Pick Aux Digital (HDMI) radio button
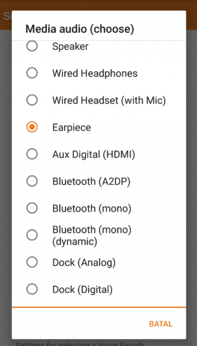The width and height of the screenshot is (197, 346). pyautogui.click(x=32, y=154)
